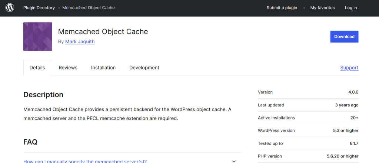
Task: Open author Mark Jaquith's profile
Action: tap(80, 42)
